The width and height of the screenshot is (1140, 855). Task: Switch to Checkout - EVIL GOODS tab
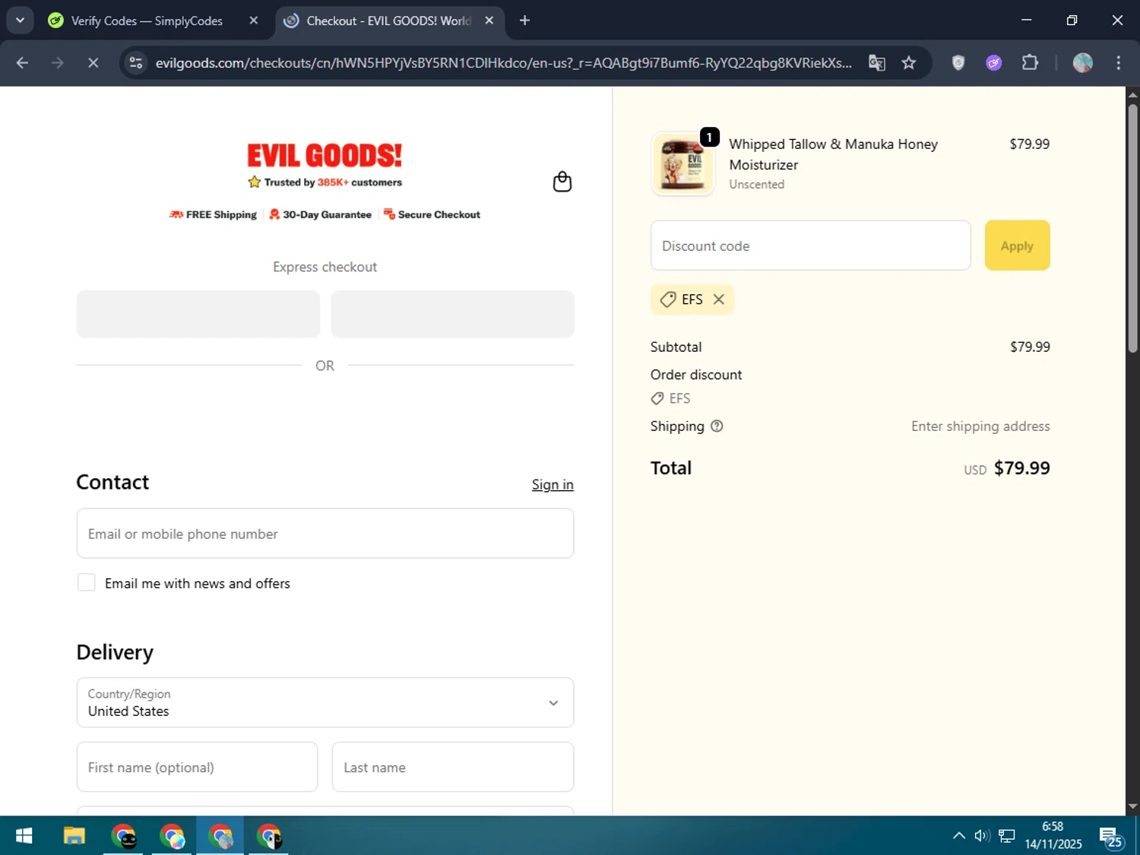pos(388,21)
